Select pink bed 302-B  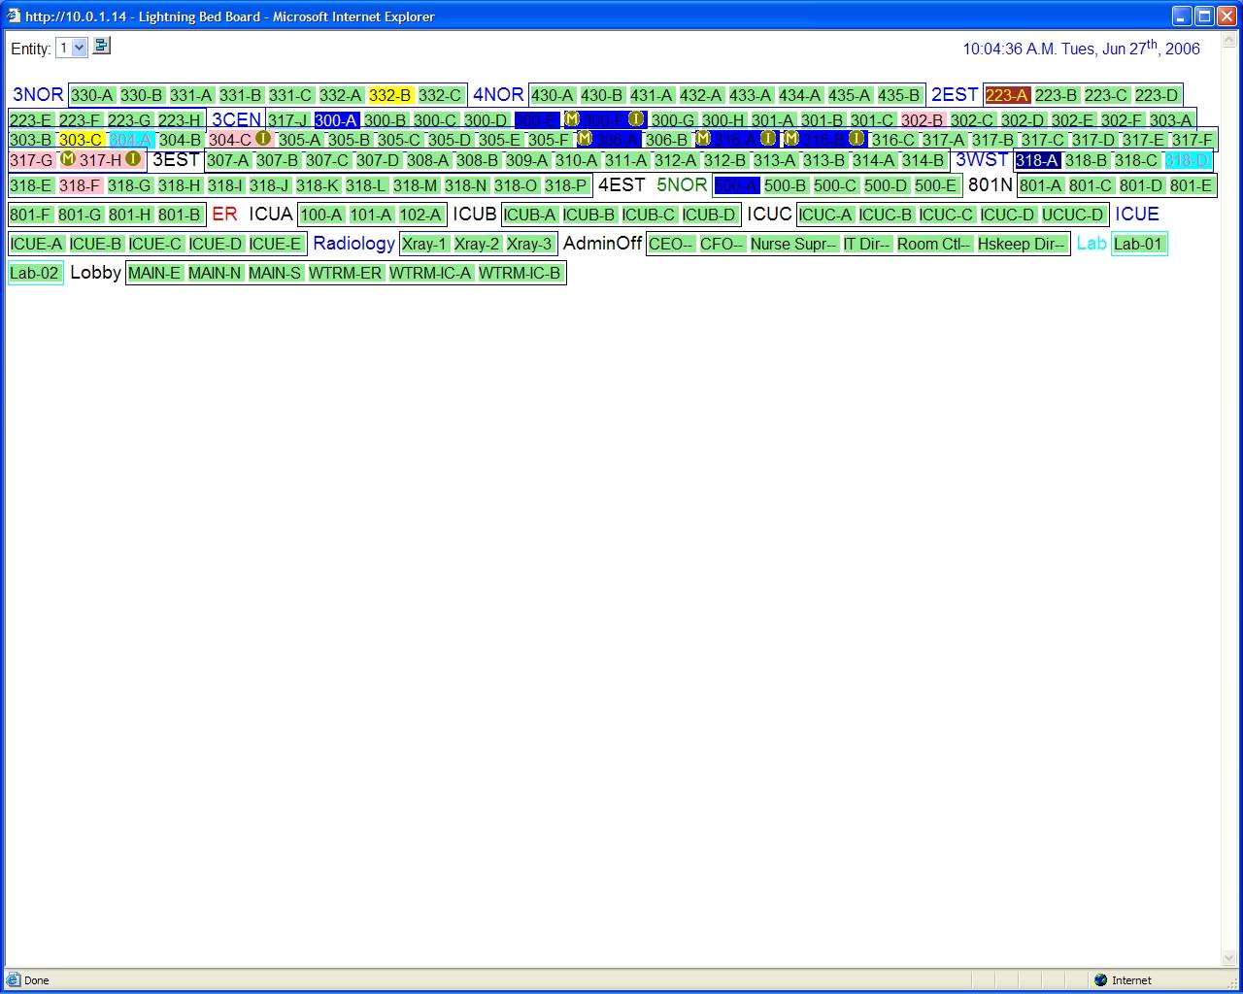click(923, 120)
